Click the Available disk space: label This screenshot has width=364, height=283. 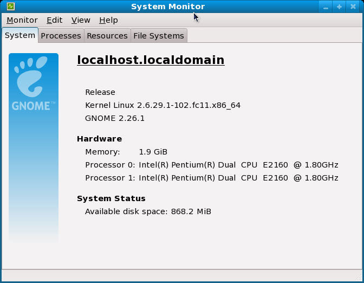(x=126, y=211)
